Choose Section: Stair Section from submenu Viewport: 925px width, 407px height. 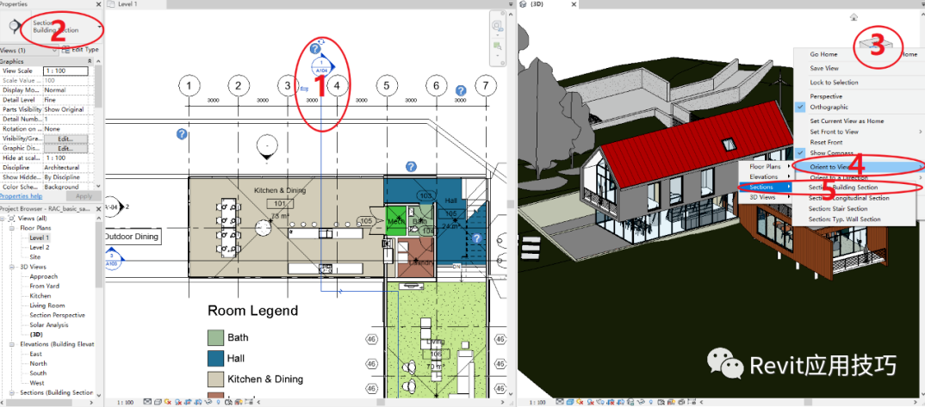[x=838, y=208]
